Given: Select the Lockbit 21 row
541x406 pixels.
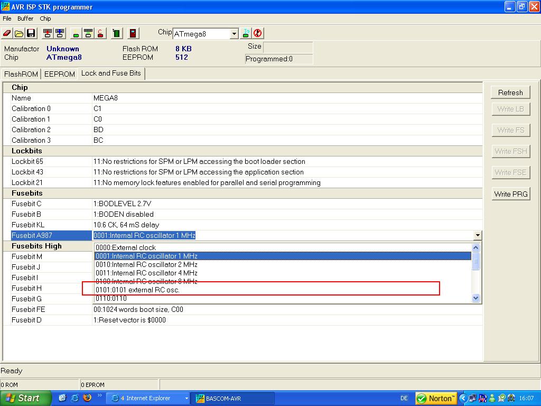Looking at the screenshot, I should tap(242, 182).
